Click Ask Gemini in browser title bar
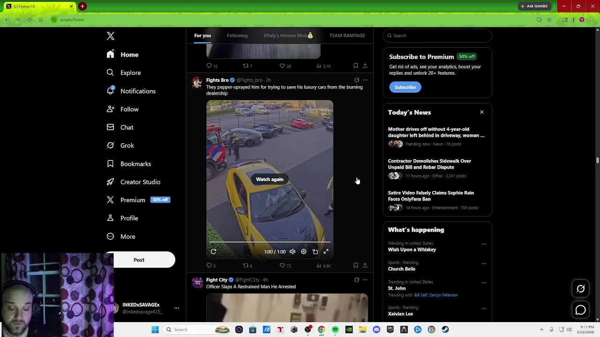This screenshot has width=600, height=337. tap(533, 6)
